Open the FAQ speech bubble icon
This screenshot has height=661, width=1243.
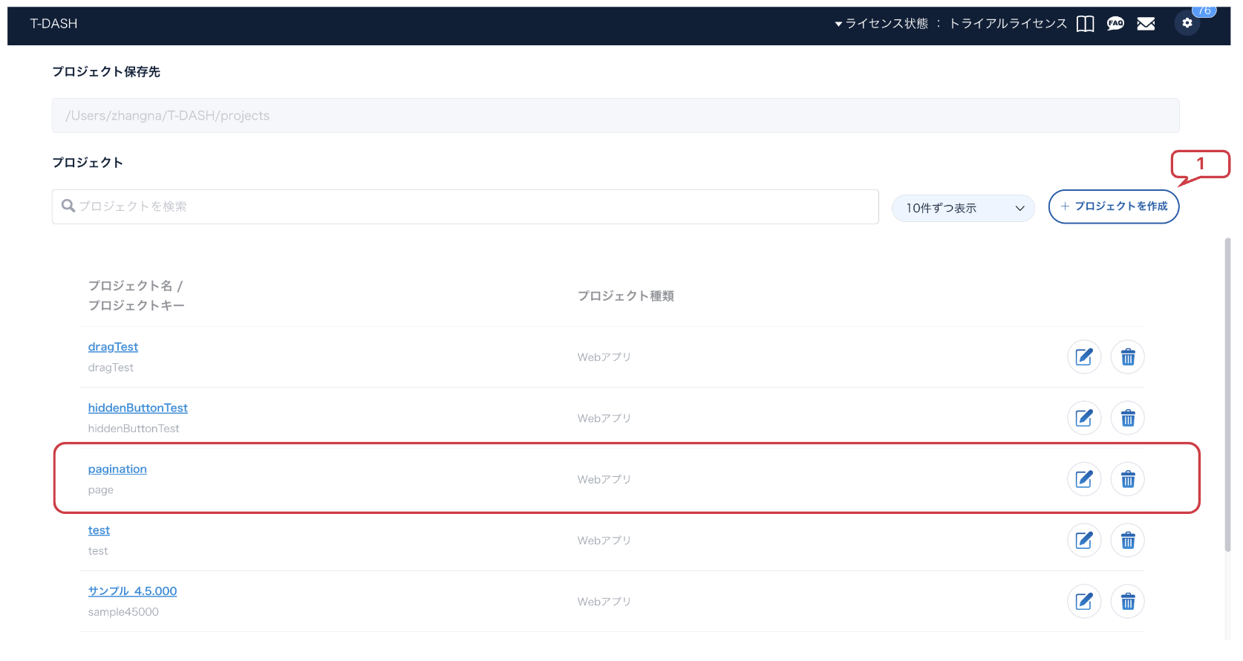tap(1115, 24)
